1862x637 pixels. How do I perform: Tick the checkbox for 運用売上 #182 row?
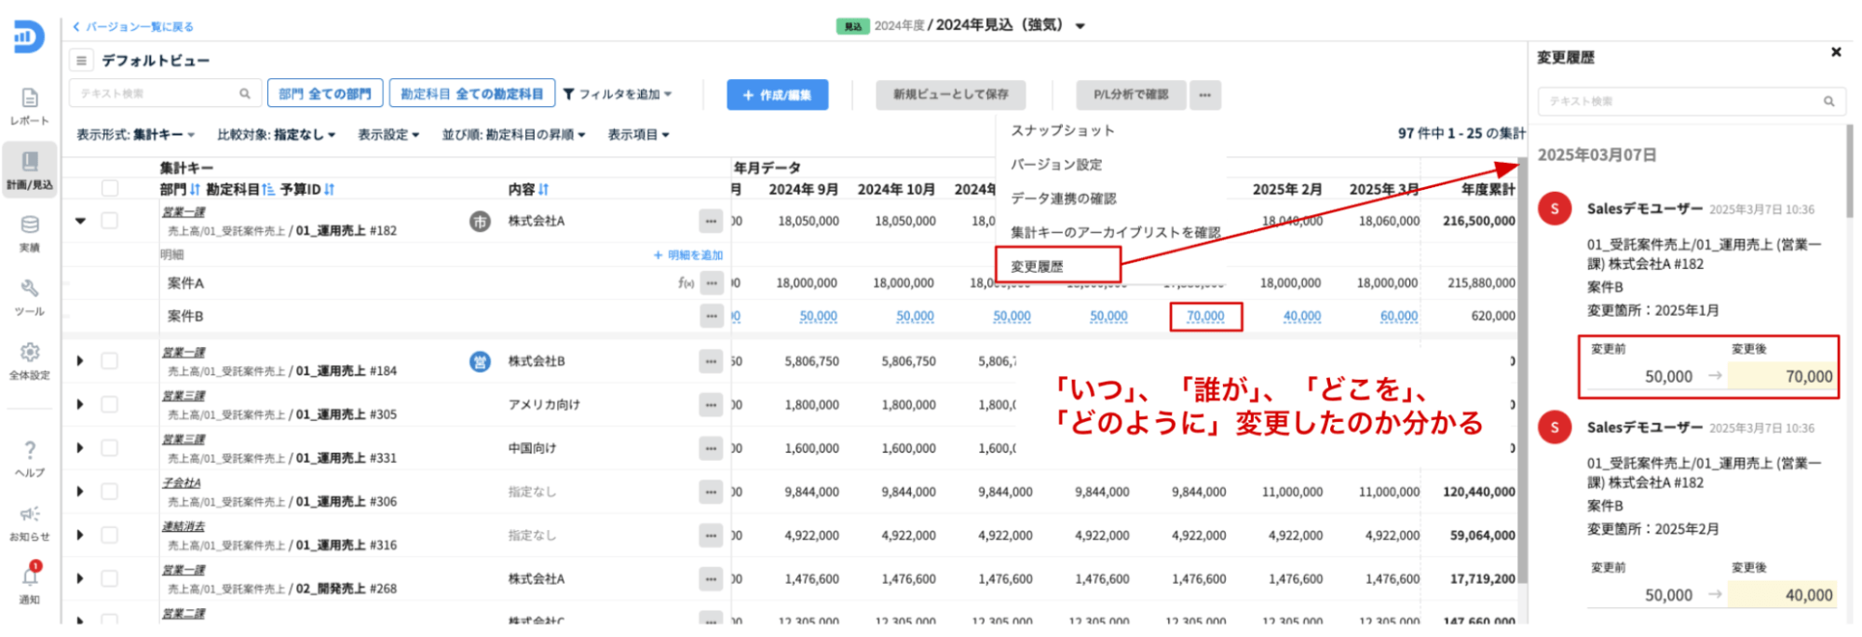pos(110,221)
